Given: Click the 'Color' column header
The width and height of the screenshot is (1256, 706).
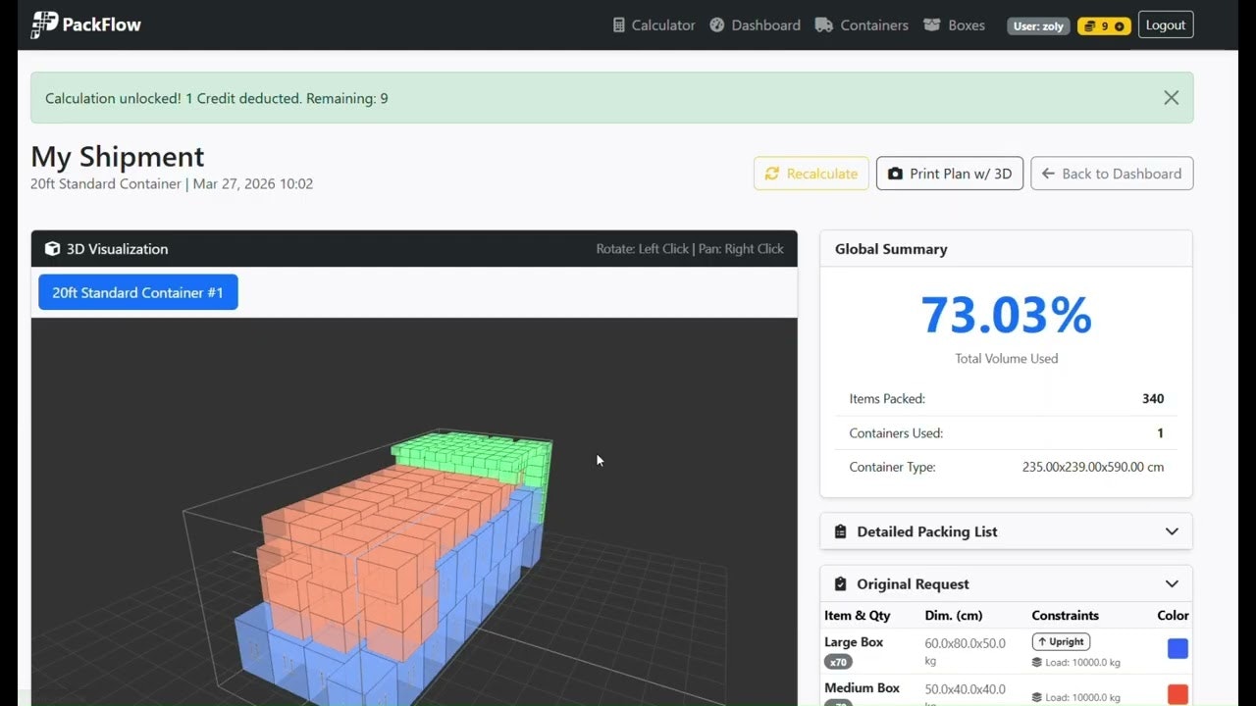Looking at the screenshot, I should pyautogui.click(x=1173, y=616).
